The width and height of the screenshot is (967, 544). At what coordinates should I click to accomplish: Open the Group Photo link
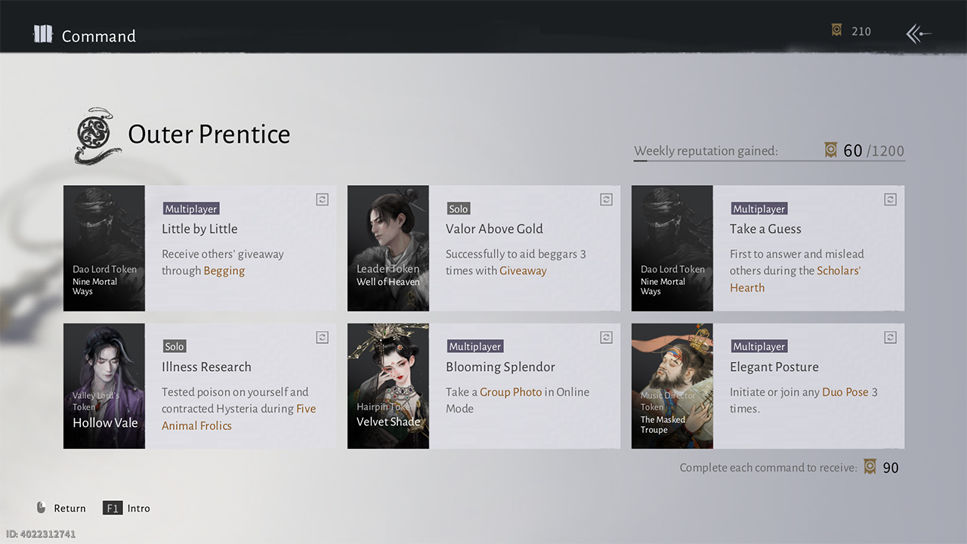coord(510,391)
